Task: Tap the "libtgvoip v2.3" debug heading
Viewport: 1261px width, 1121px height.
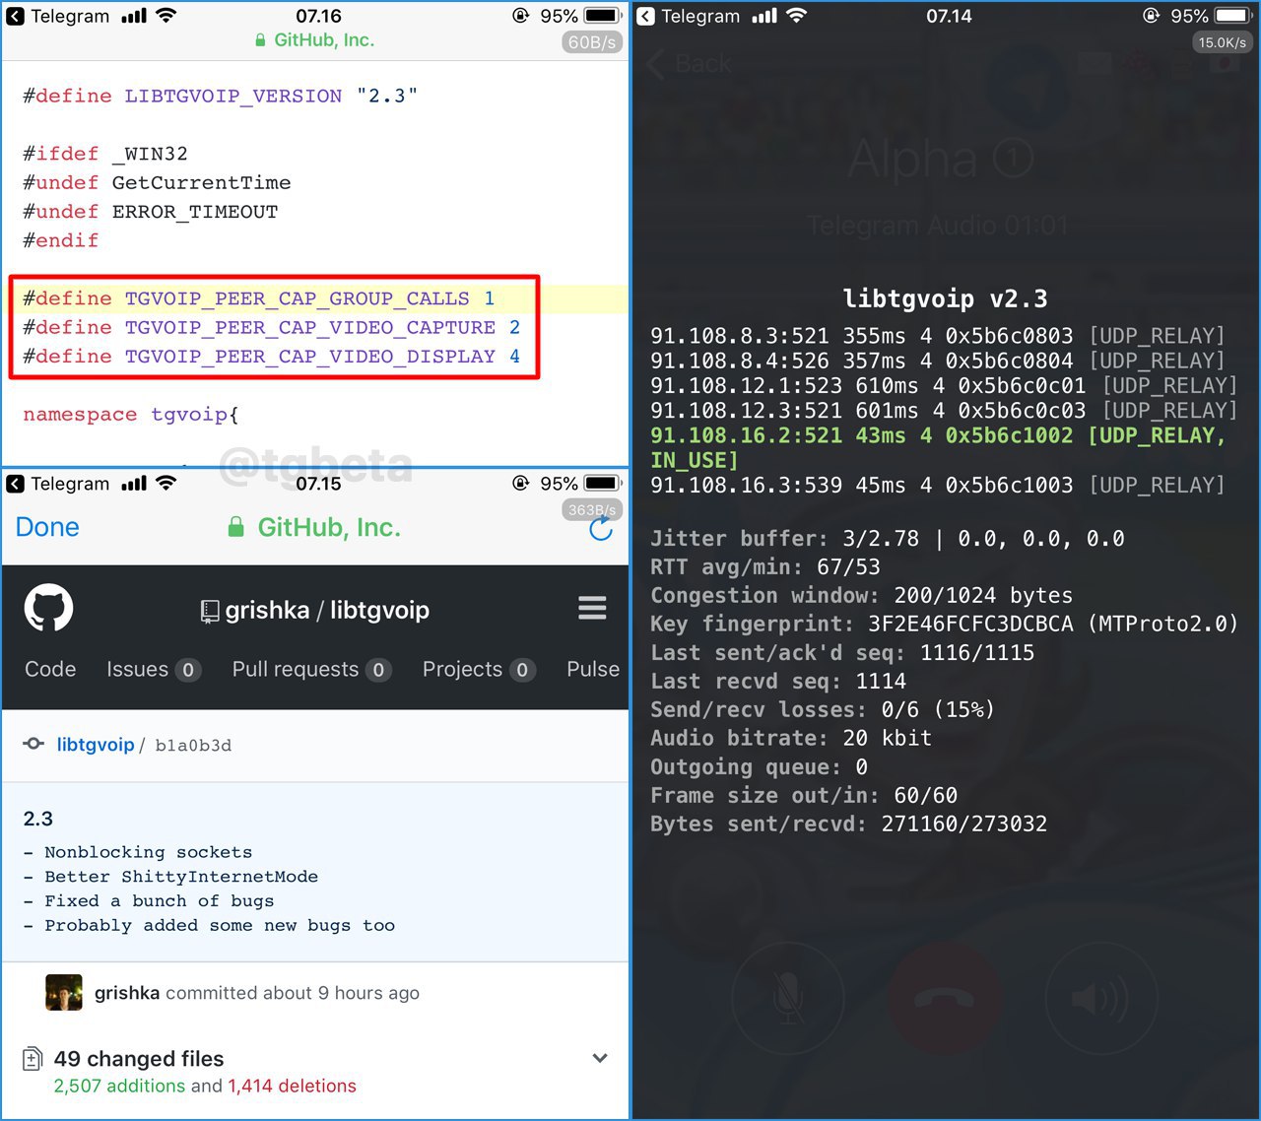Action: 945,298
